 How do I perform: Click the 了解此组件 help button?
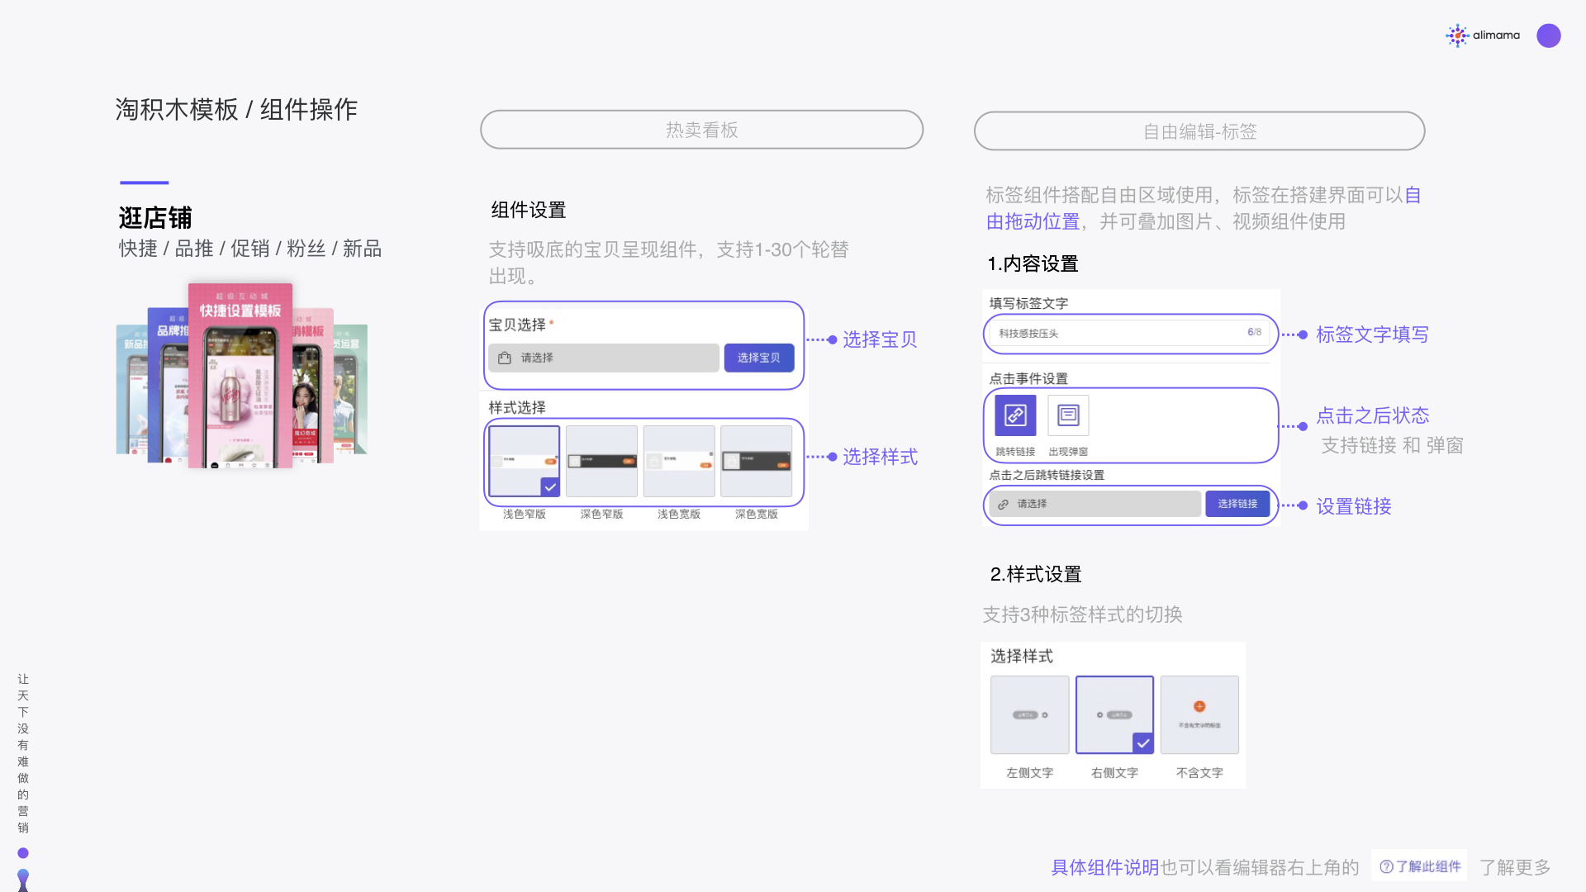coord(1419,866)
